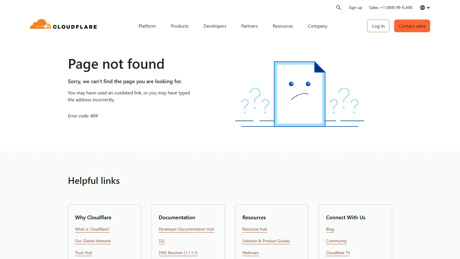Click the Community link under Connect With Us
460x259 pixels.
tap(336, 241)
